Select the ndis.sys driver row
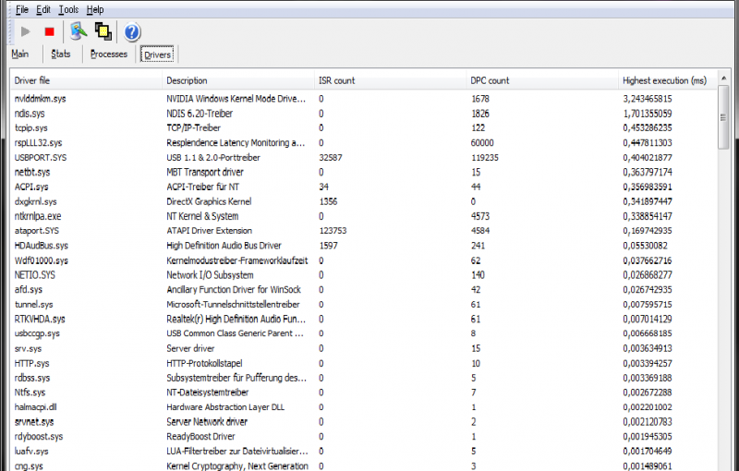This screenshot has height=471, width=739. pyautogui.click(x=364, y=114)
